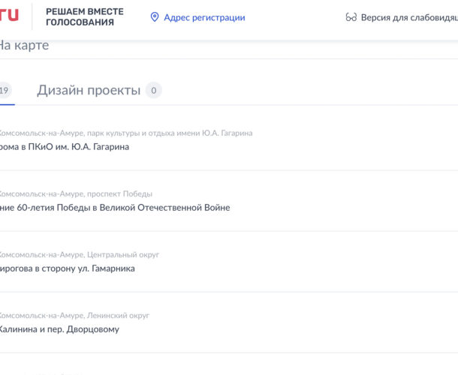
Task: Open the ПКиО им. Ю.А. Гагарина item
Action: pyautogui.click(x=65, y=146)
